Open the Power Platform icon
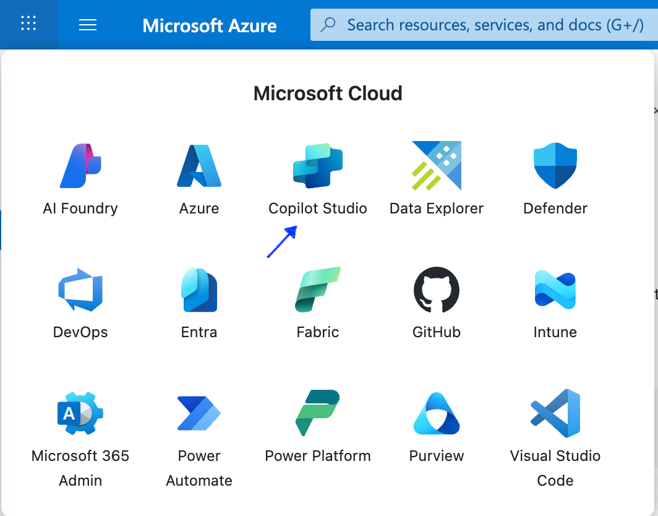The height and width of the screenshot is (516, 658). click(318, 413)
